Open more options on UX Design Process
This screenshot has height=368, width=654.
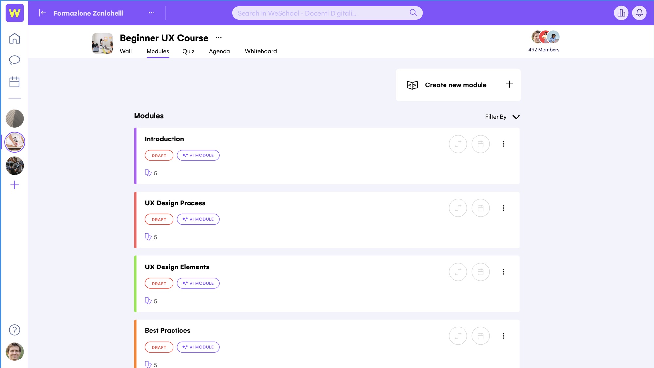pyautogui.click(x=503, y=208)
